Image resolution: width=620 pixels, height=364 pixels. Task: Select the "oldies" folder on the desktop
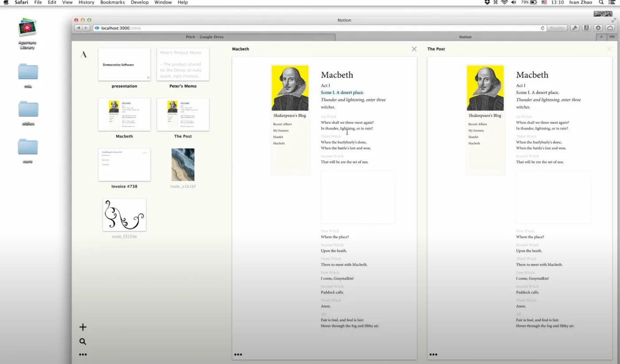coord(28,113)
